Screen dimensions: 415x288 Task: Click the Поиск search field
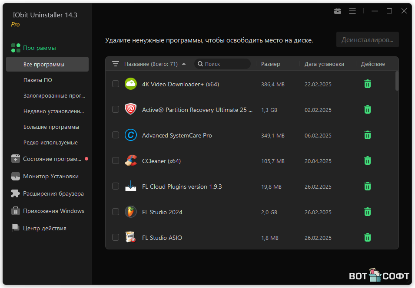click(222, 64)
